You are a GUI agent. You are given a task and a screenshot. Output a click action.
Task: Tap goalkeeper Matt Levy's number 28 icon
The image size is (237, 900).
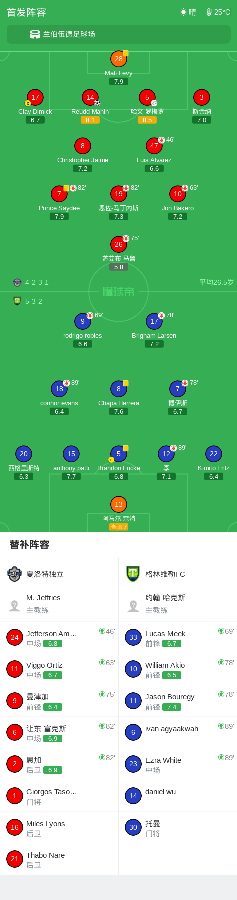coord(119,59)
